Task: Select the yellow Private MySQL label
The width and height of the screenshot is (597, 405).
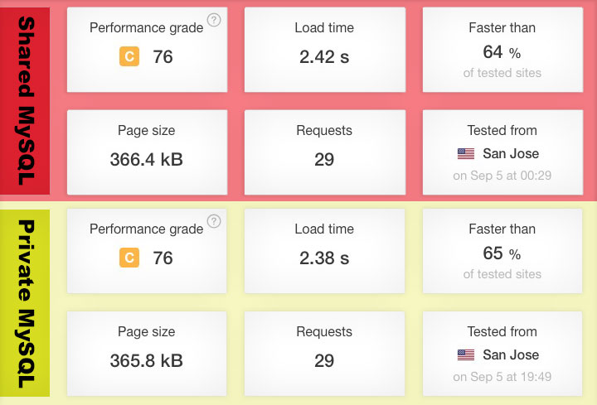Action: click(x=25, y=302)
